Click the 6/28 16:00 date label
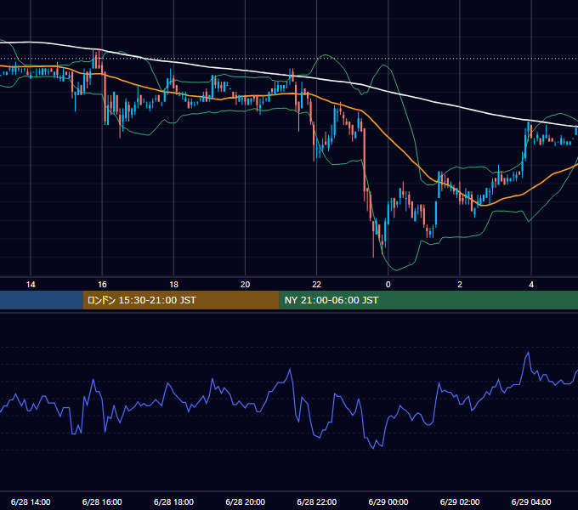The width and height of the screenshot is (578, 510). 102,501
